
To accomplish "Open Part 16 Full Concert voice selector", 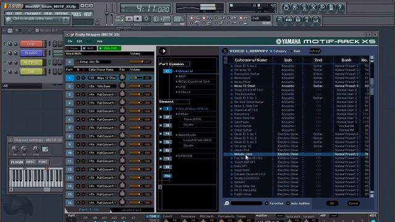I will (x=102, y=203).
